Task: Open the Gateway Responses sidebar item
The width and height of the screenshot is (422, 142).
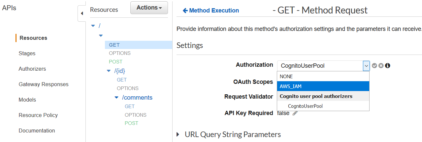Action: (x=44, y=84)
